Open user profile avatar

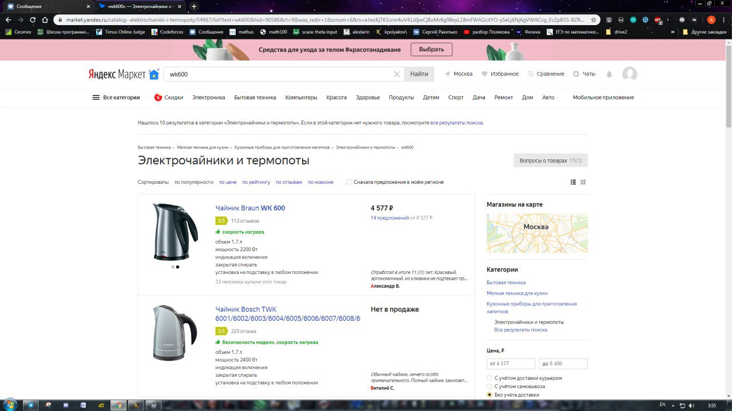(630, 74)
